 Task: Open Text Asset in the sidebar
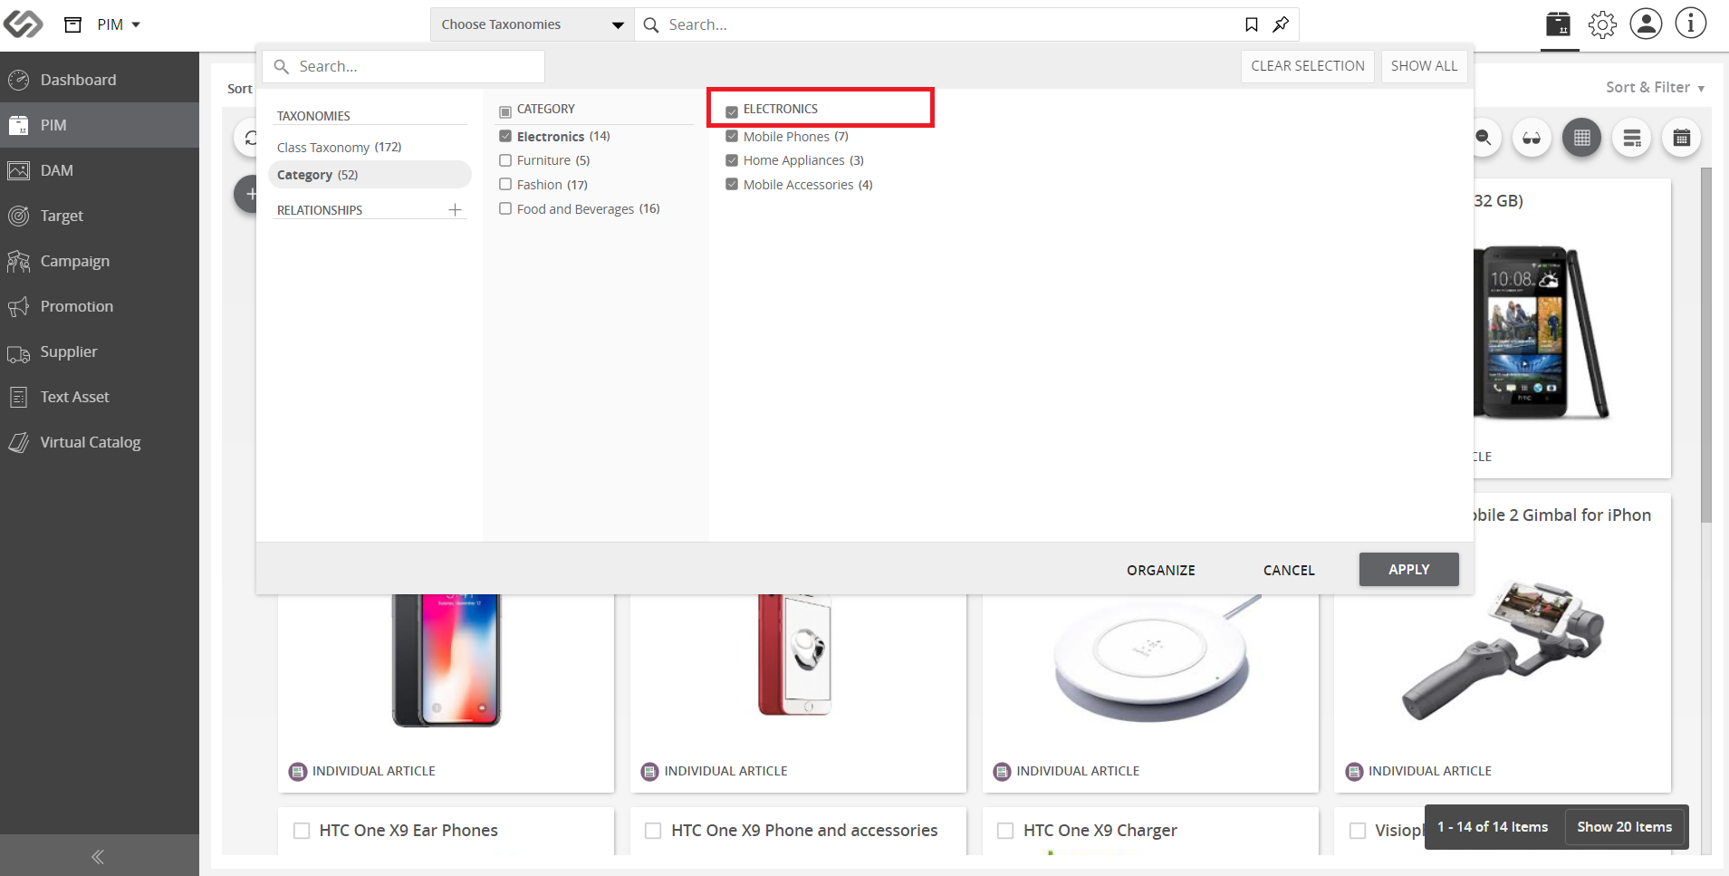[x=100, y=397]
